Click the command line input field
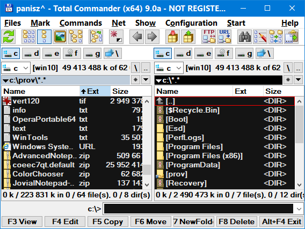 199,209
